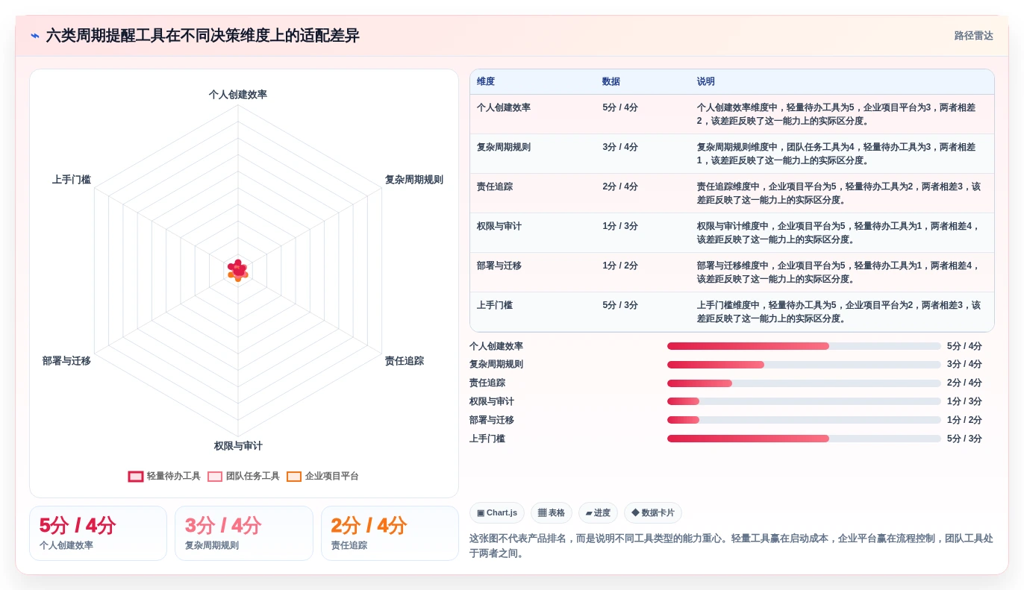Click the 1分 / 2分 value in table

[620, 266]
